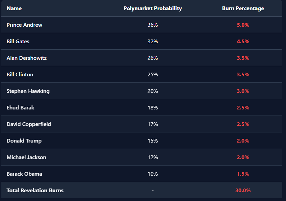This screenshot has height=201, width=286.
Task: Select Stephen Hawking's name
Action: tap(28, 91)
